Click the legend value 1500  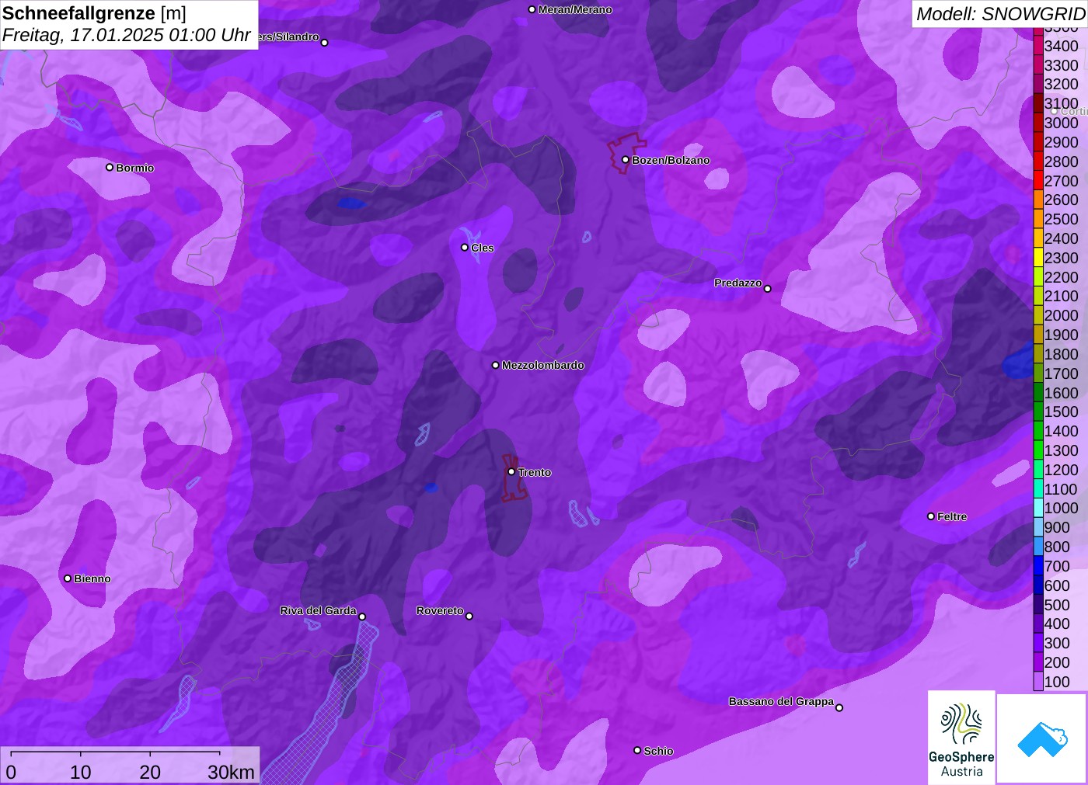(x=1062, y=412)
